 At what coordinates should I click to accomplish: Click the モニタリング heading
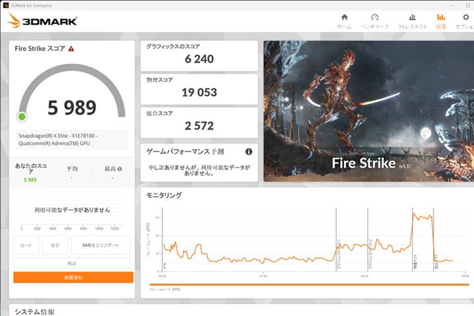(x=164, y=195)
